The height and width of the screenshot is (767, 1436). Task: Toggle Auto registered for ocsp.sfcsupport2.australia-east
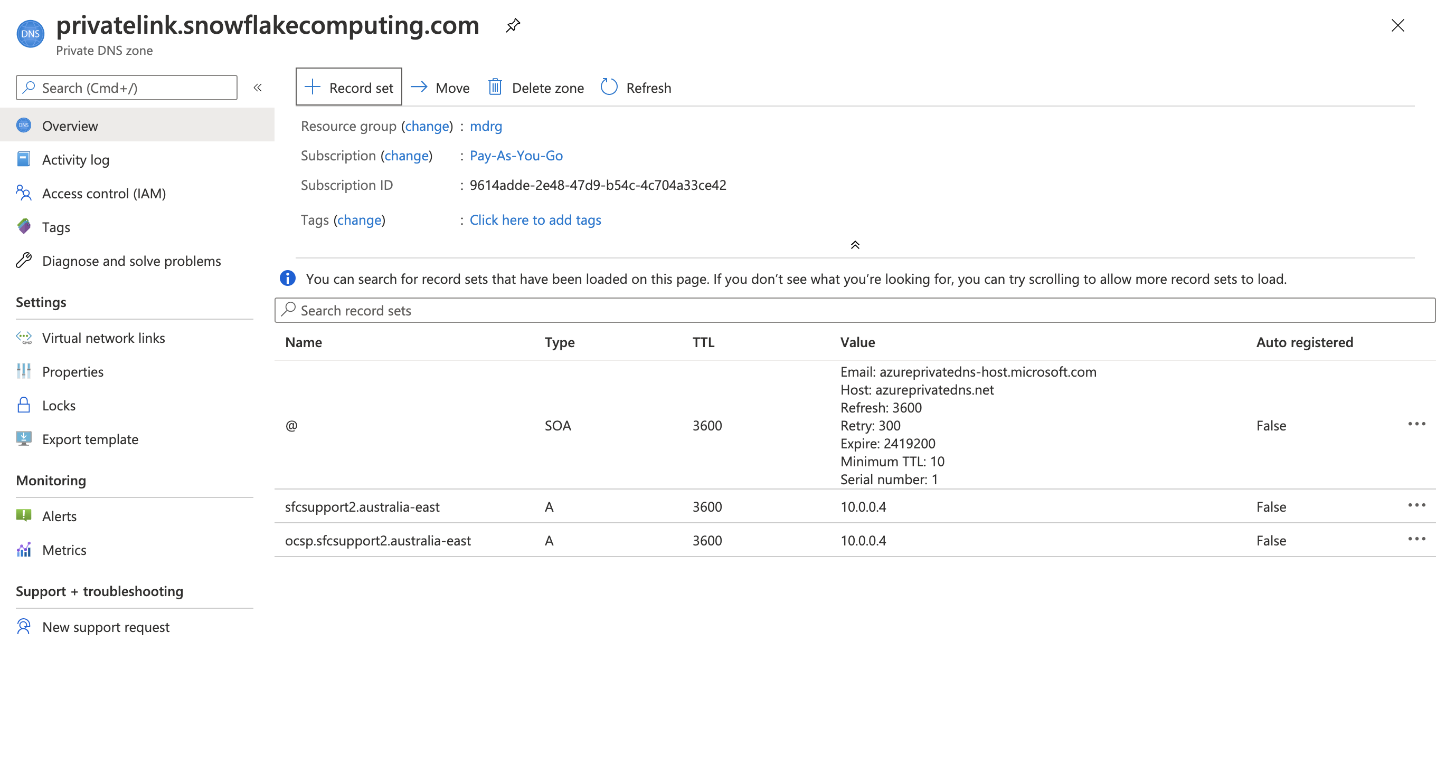(1270, 540)
